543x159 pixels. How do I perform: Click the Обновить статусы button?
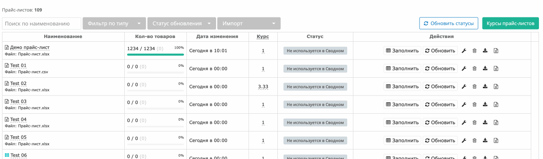coord(449,23)
